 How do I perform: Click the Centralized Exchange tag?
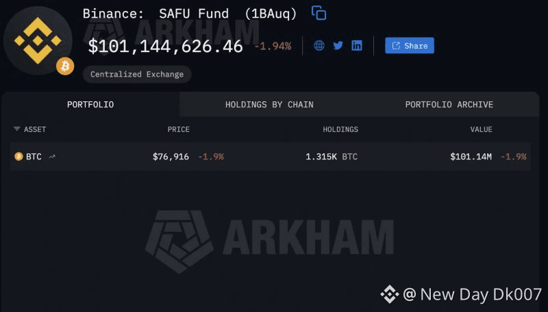point(137,74)
